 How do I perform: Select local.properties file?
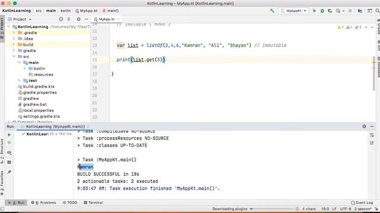pyautogui.click(x=38, y=111)
